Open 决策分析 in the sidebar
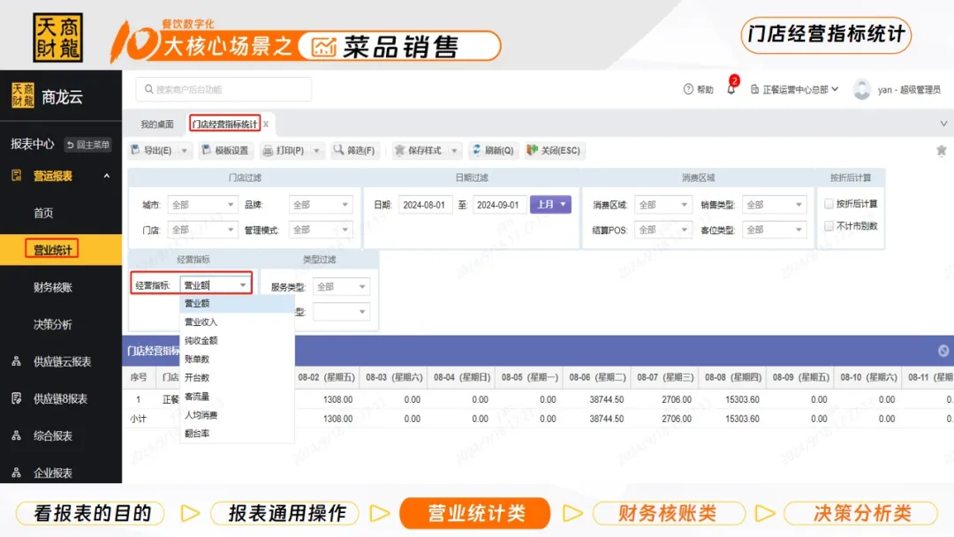Screen dimensions: 954x537 pos(52,324)
